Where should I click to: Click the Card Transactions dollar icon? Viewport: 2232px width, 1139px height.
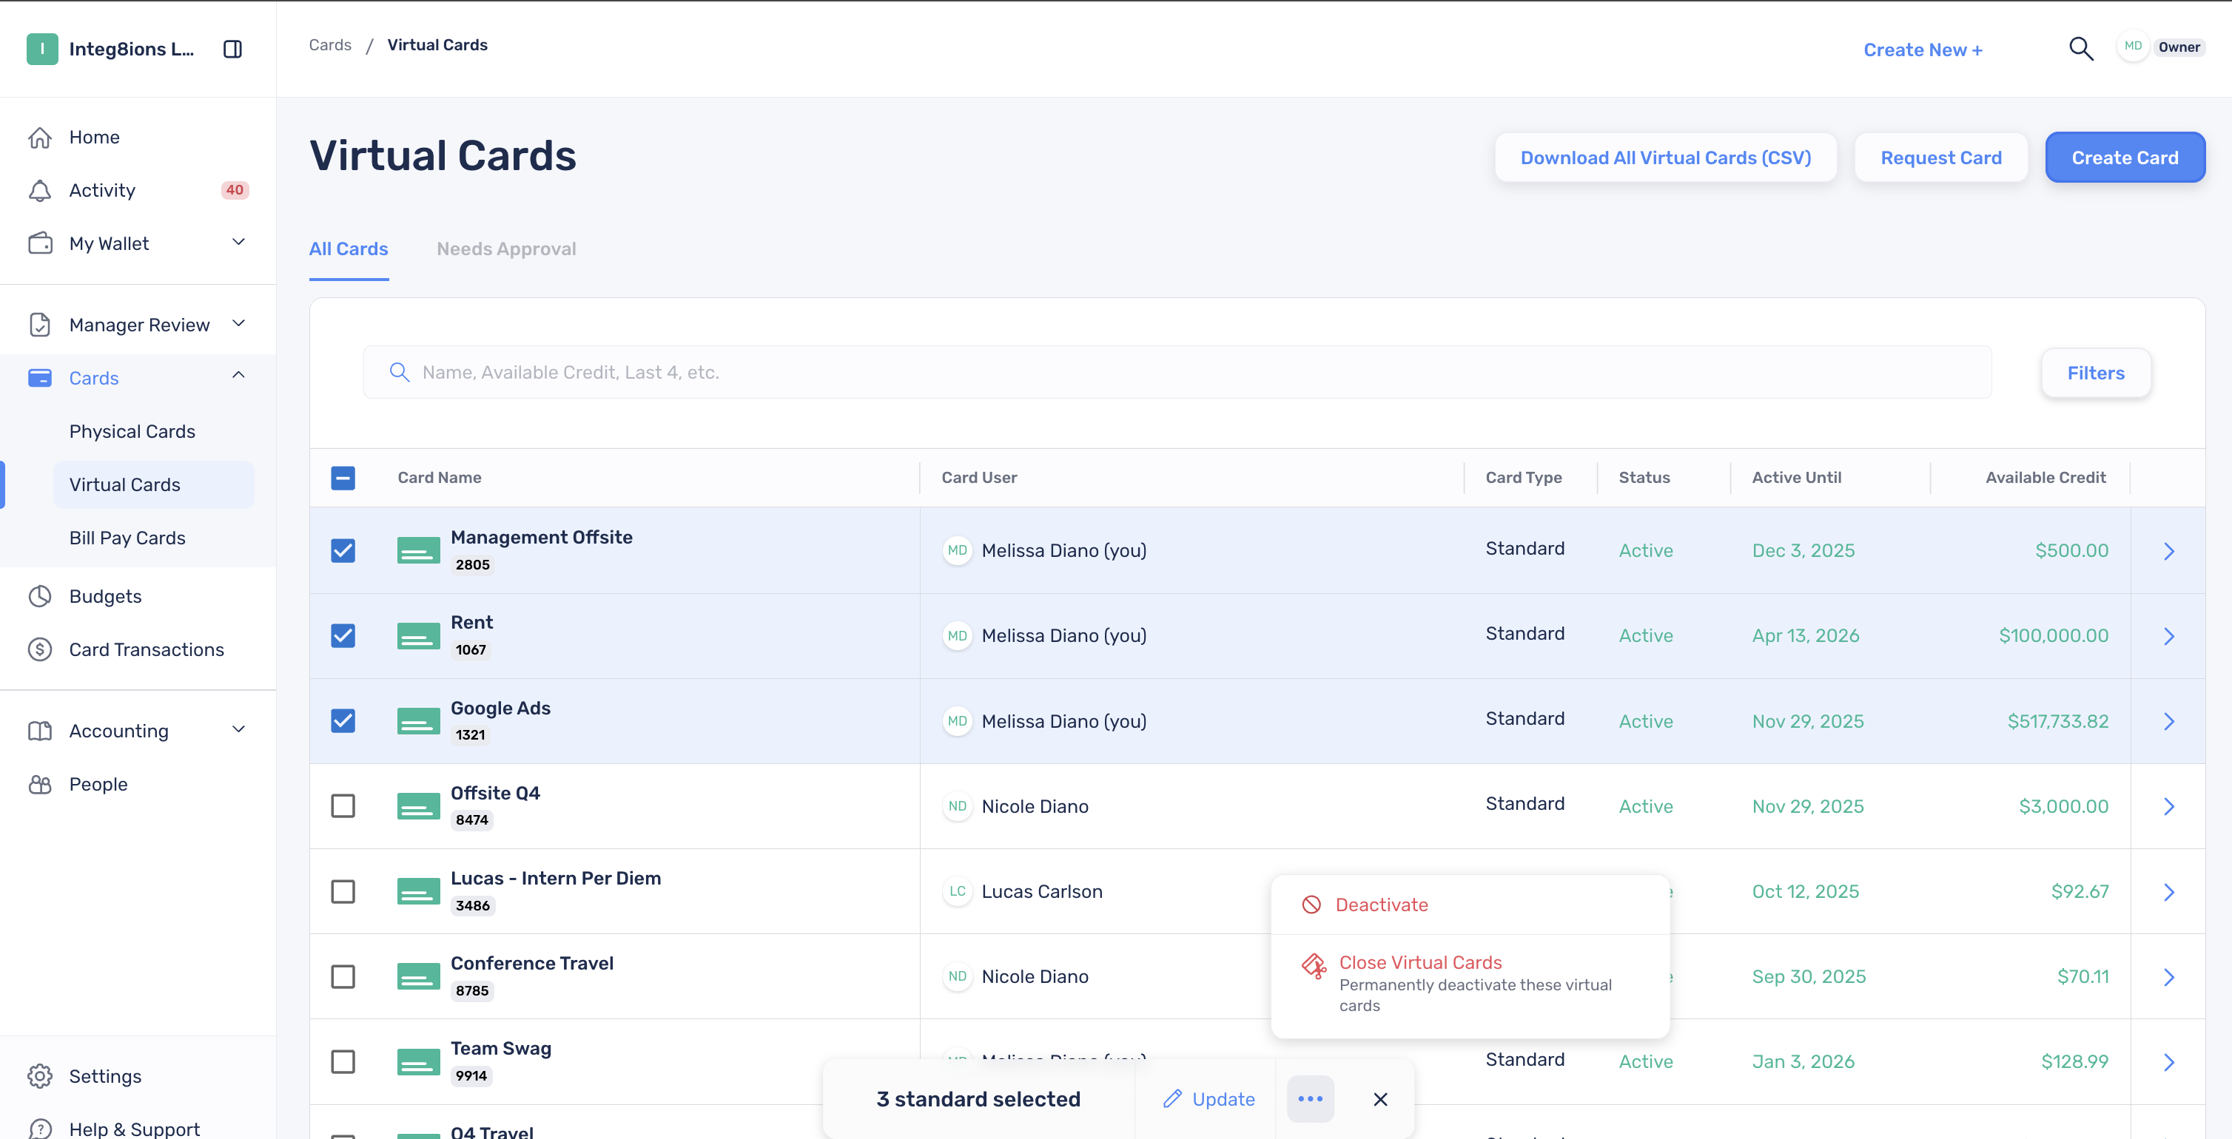[x=40, y=649]
